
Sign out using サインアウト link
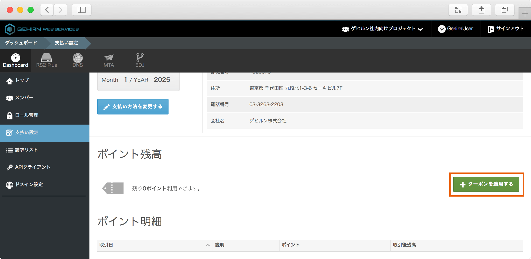coord(506,29)
